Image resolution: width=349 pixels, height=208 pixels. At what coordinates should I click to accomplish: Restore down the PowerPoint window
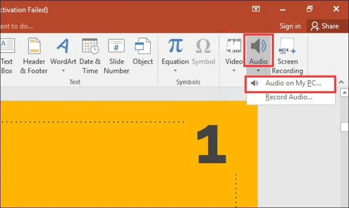(x=309, y=9)
